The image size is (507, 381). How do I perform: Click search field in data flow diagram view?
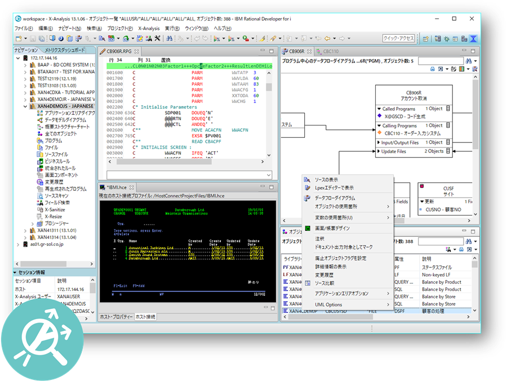pos(441,61)
